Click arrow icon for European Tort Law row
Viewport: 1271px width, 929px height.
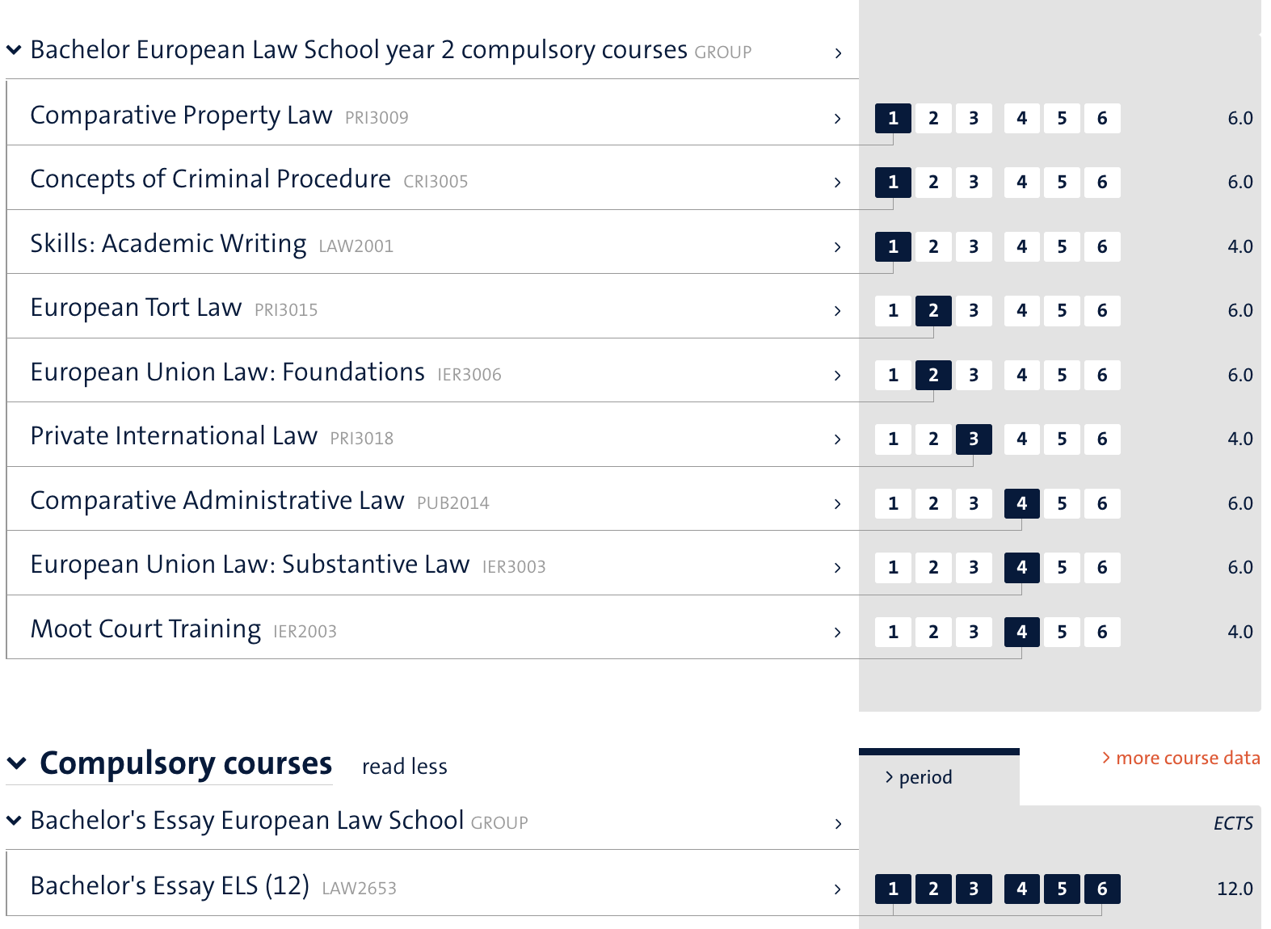point(837,311)
